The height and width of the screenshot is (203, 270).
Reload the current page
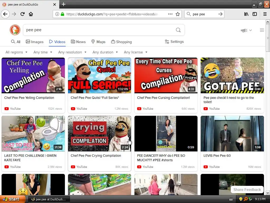pos(22,14)
